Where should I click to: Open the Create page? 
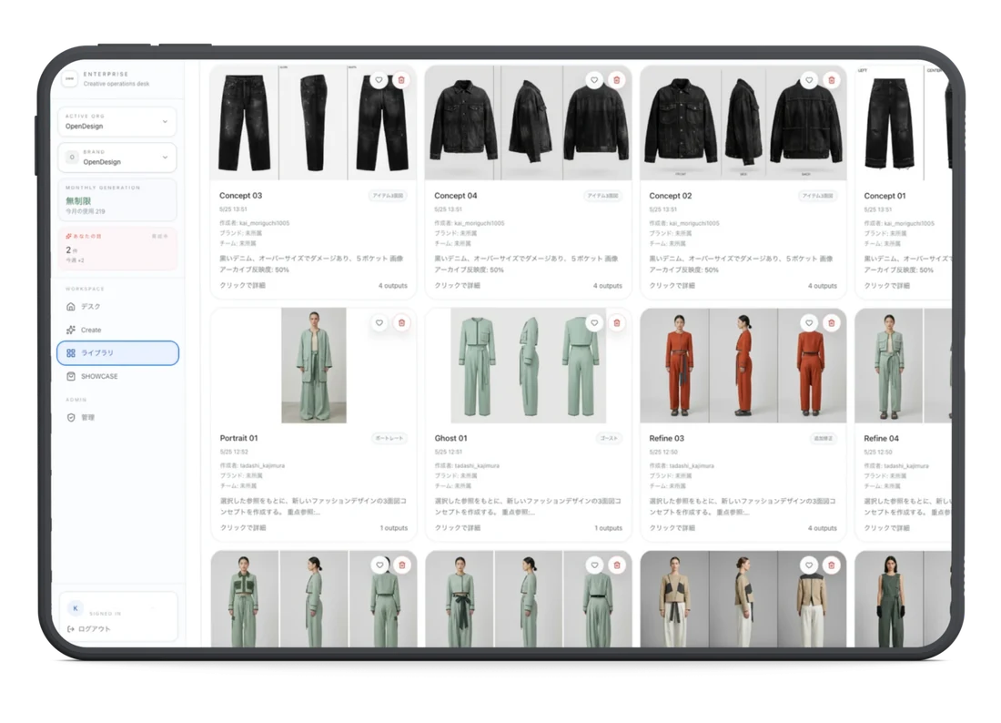tap(117, 330)
